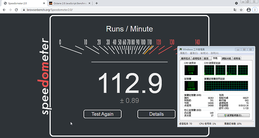Screen dimensions: 259x138
Task: Switch to 應用程式 tab in Task Manager
Action: pyautogui.click(x=186, y=59)
